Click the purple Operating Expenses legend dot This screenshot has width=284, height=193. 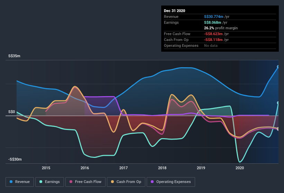point(152,182)
